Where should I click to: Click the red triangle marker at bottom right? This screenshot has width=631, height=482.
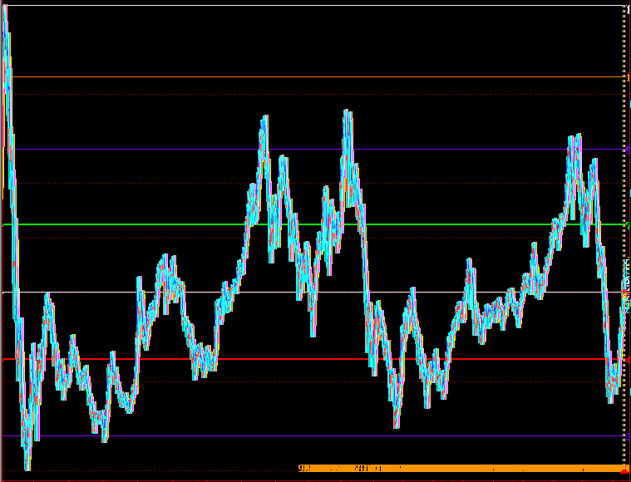click(624, 470)
